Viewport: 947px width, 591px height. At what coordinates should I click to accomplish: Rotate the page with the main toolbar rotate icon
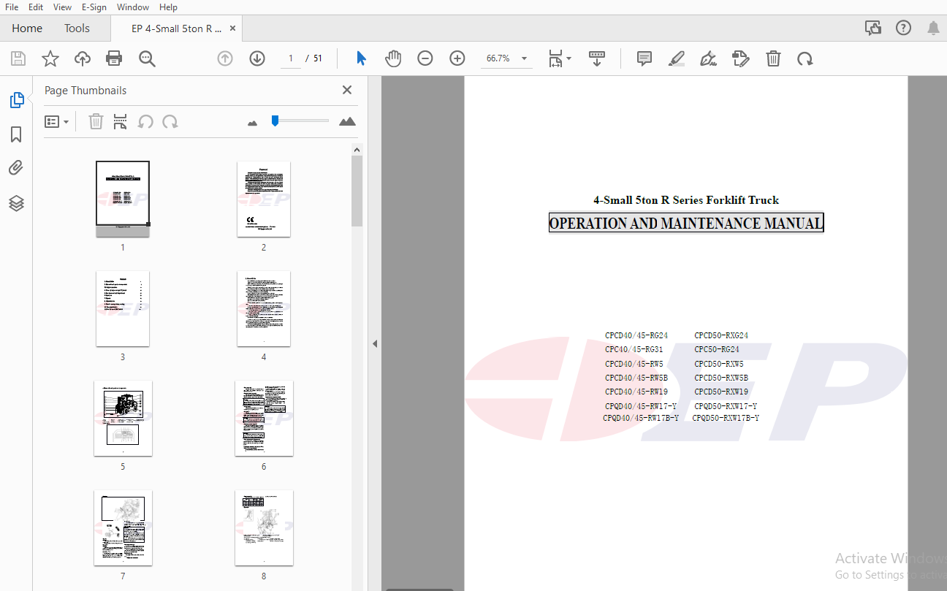805,58
